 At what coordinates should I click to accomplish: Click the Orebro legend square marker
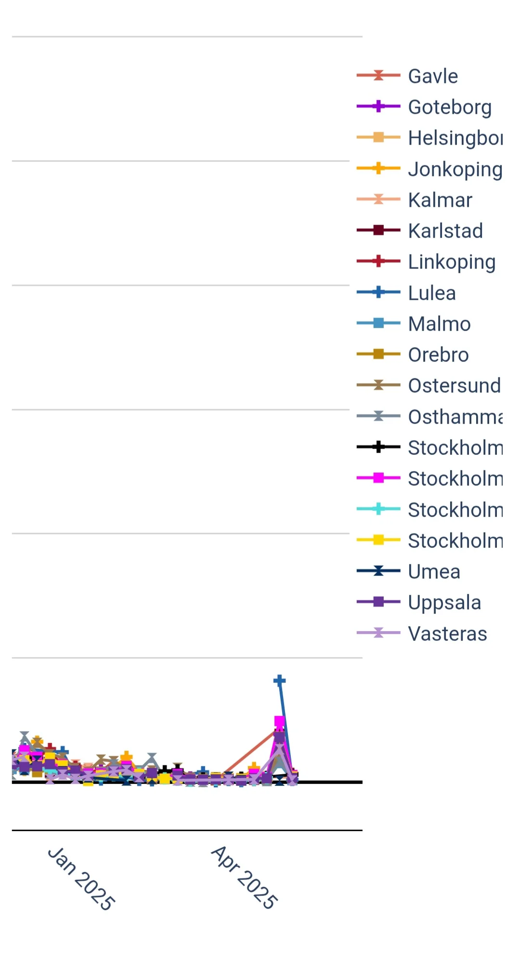point(378,354)
